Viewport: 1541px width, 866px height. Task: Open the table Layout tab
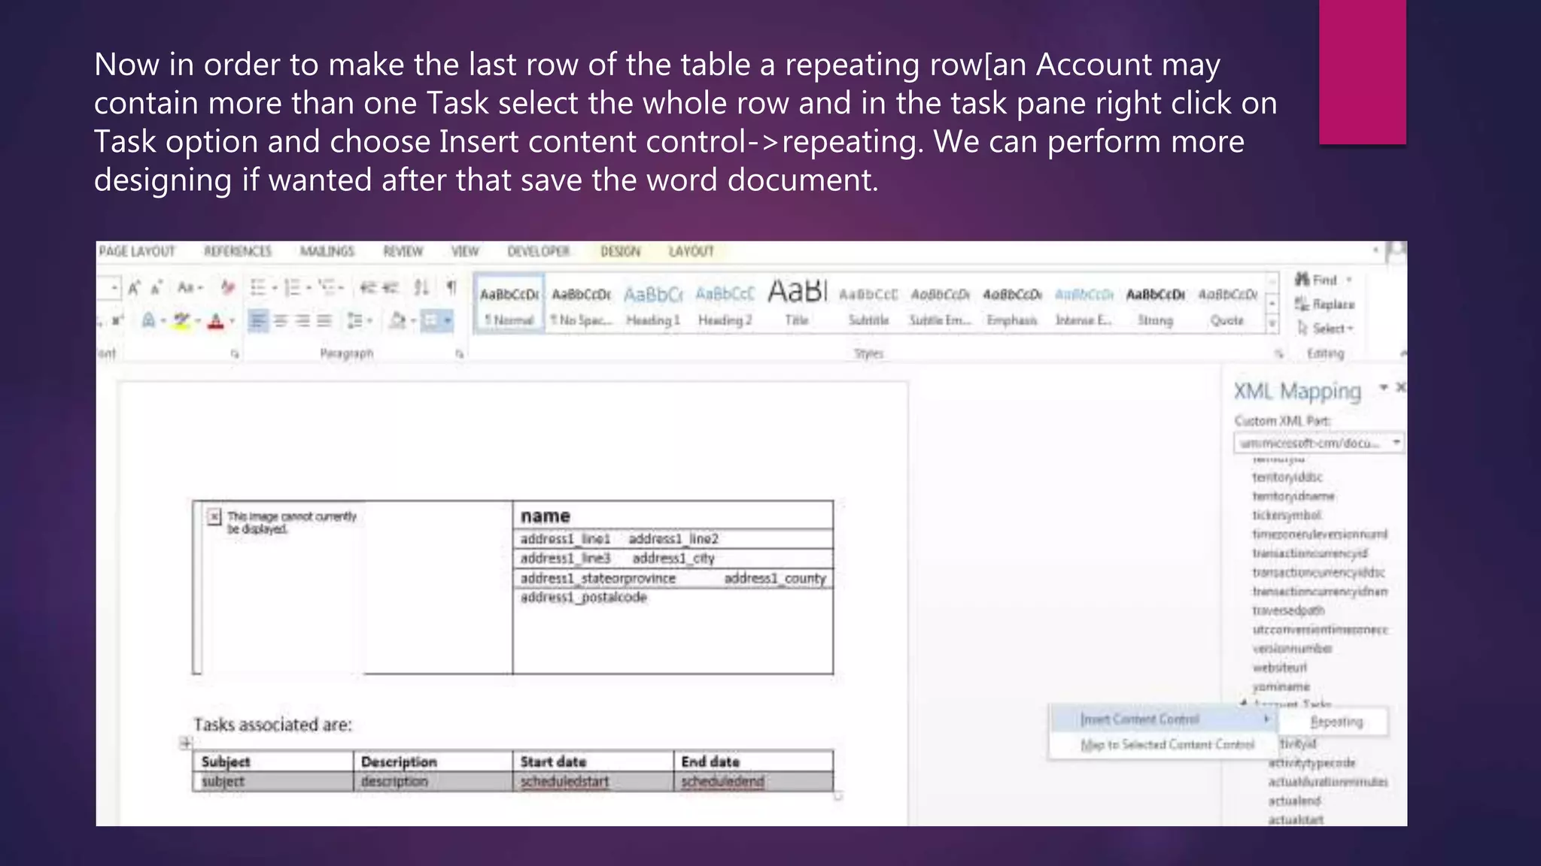(x=691, y=251)
